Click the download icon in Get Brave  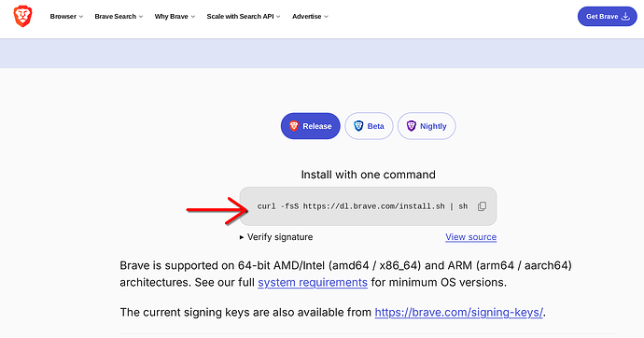point(625,17)
